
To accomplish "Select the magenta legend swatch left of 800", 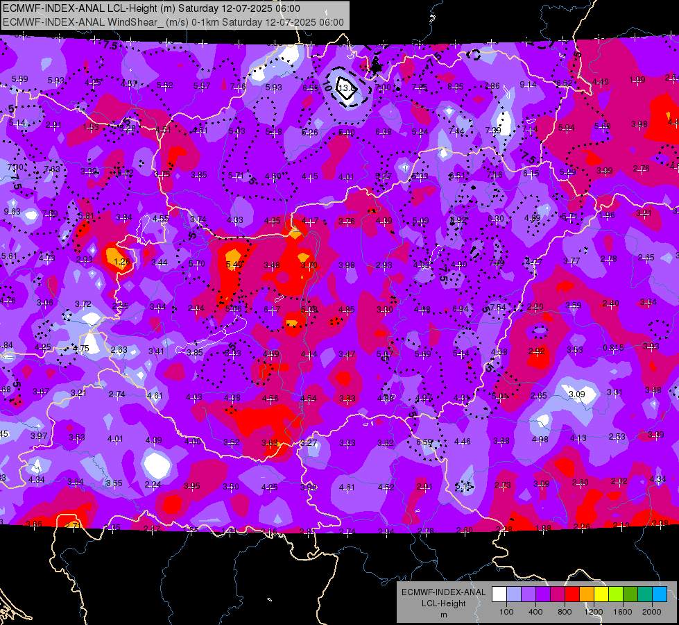I will click(558, 594).
